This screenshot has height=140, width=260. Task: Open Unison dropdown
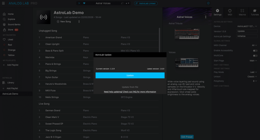coord(252,77)
